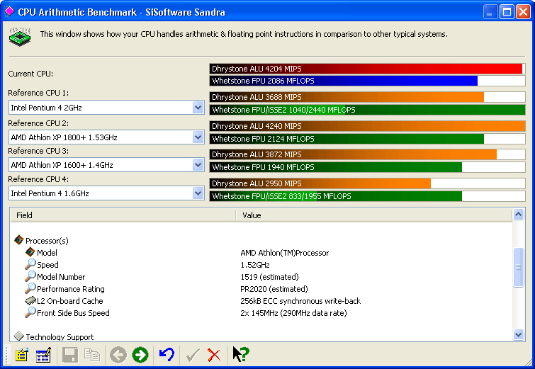Click the 1.52GHz speed value
The width and height of the screenshot is (535, 369).
tap(255, 265)
